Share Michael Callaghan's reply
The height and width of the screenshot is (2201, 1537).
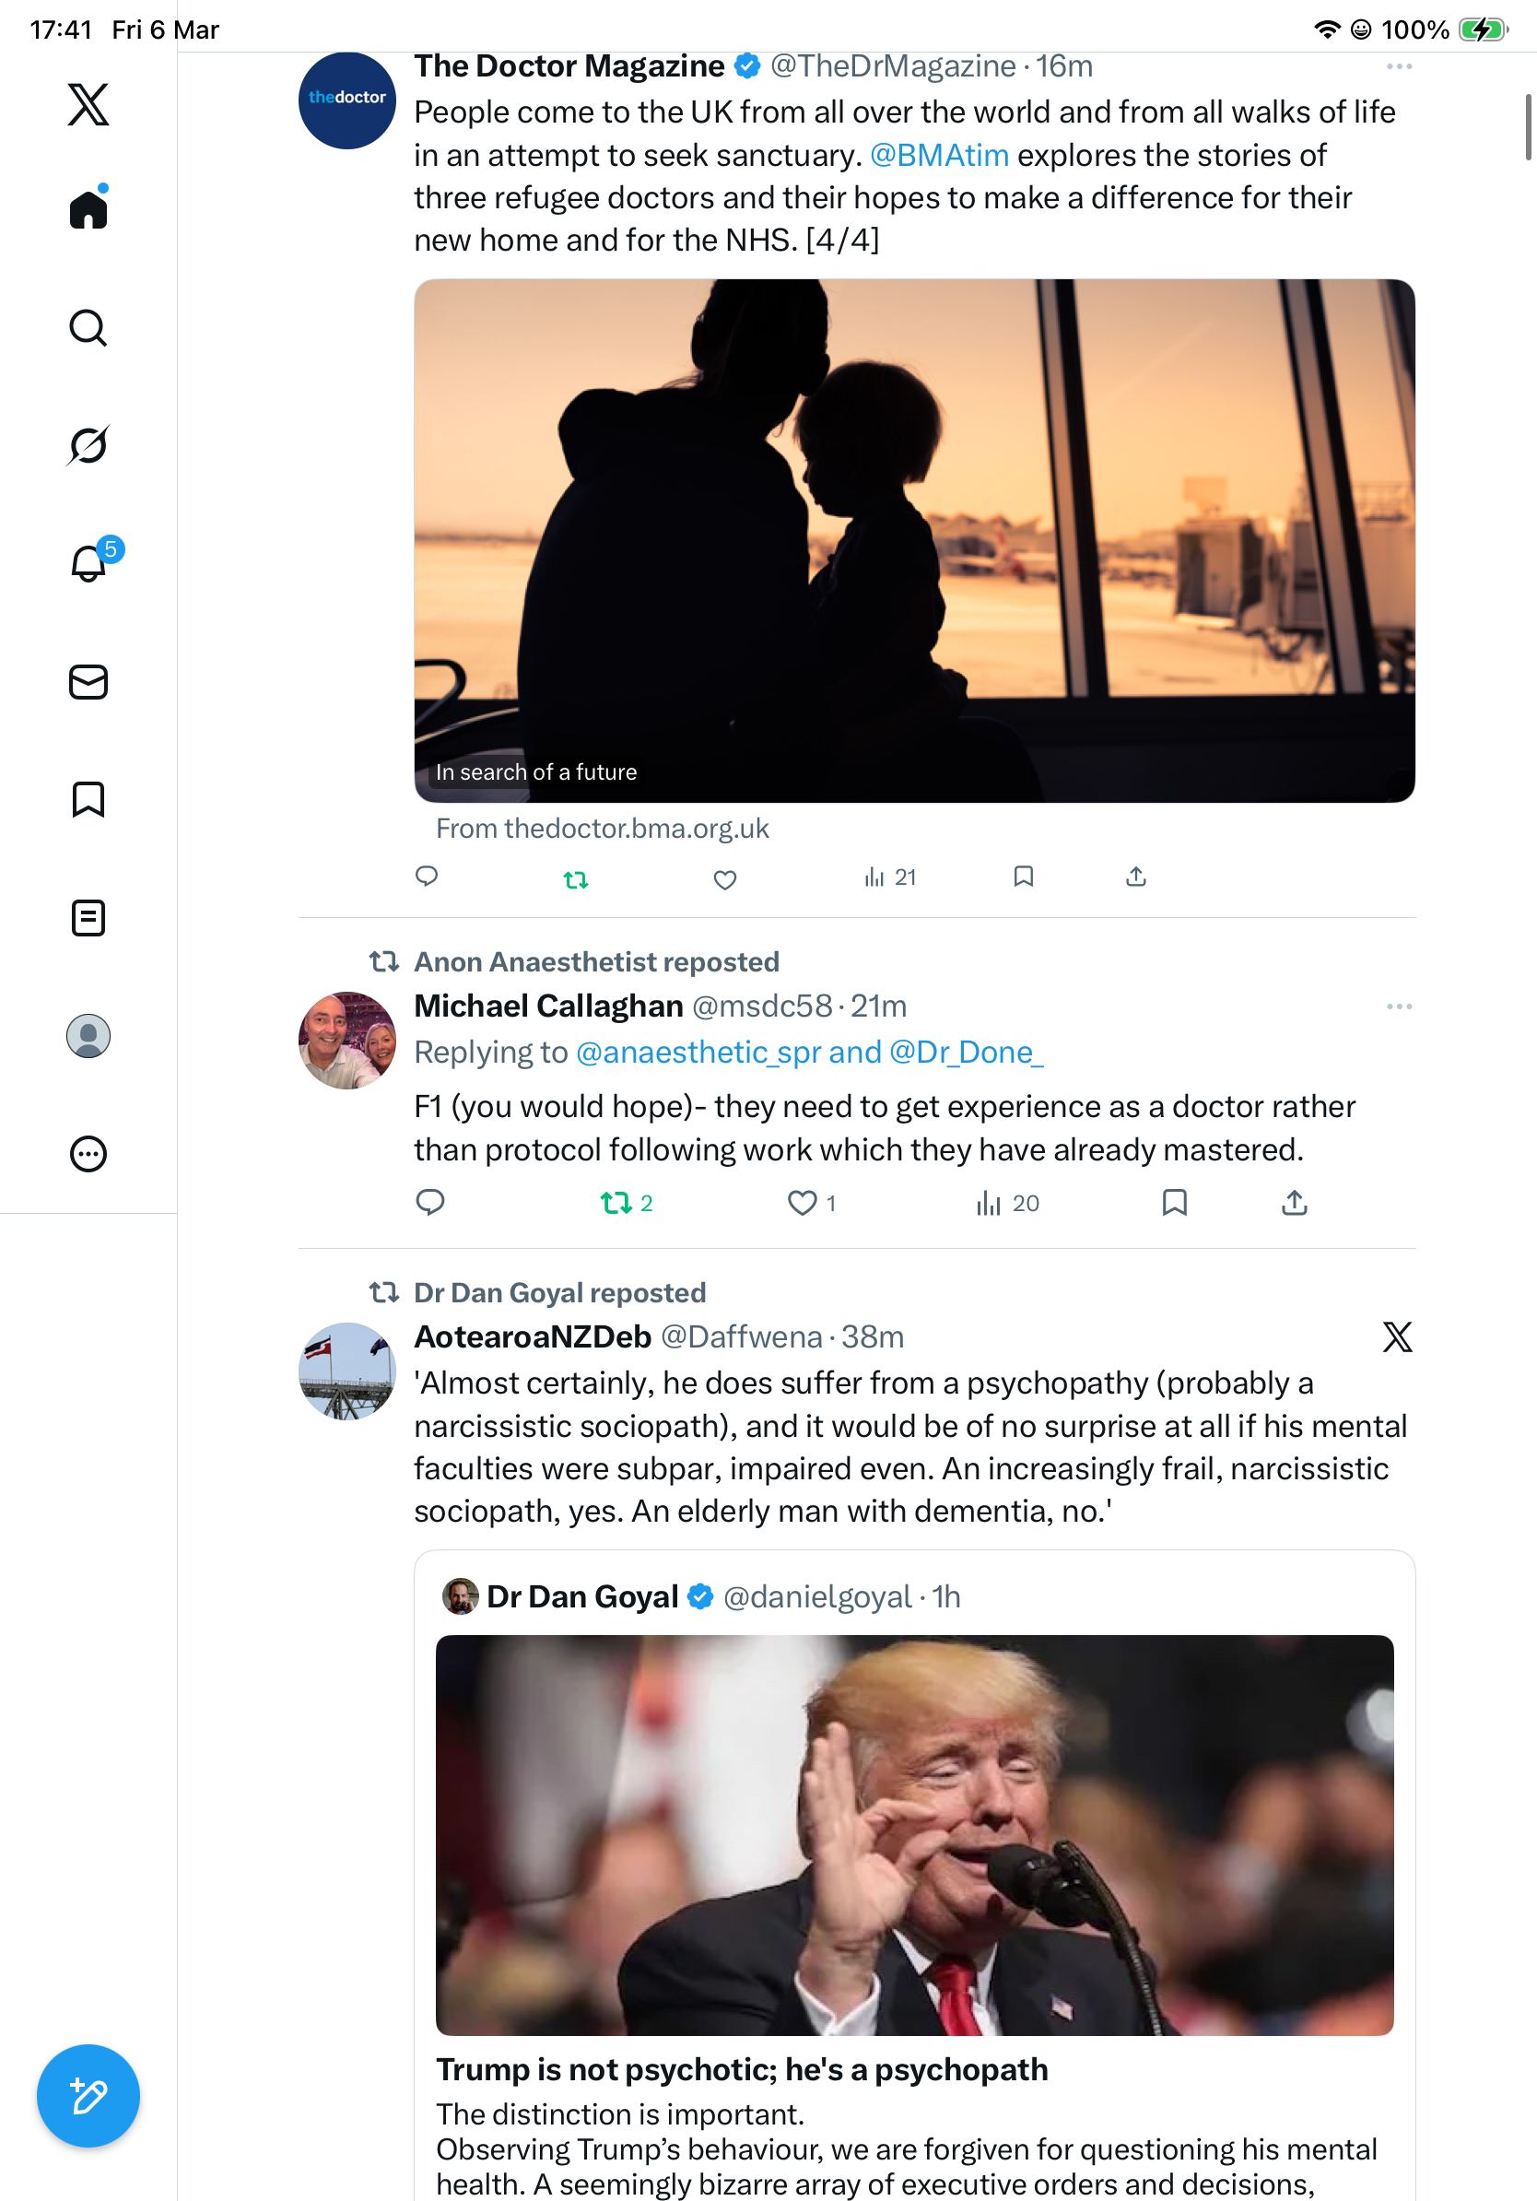tap(1294, 1202)
